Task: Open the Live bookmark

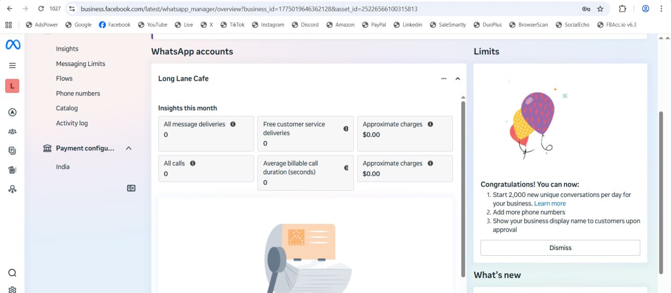Action: 183,25
